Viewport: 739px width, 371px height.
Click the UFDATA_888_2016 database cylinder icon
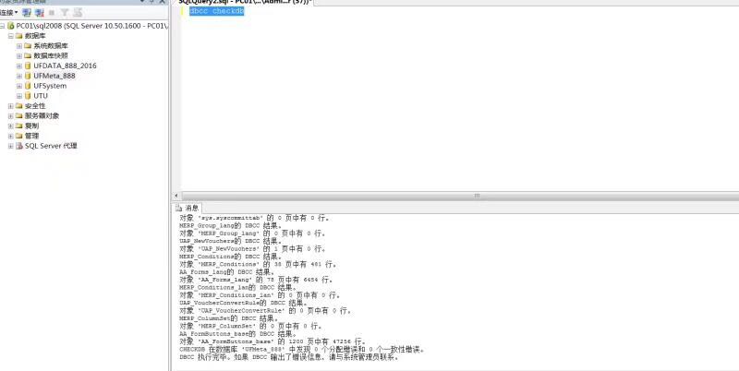28,66
